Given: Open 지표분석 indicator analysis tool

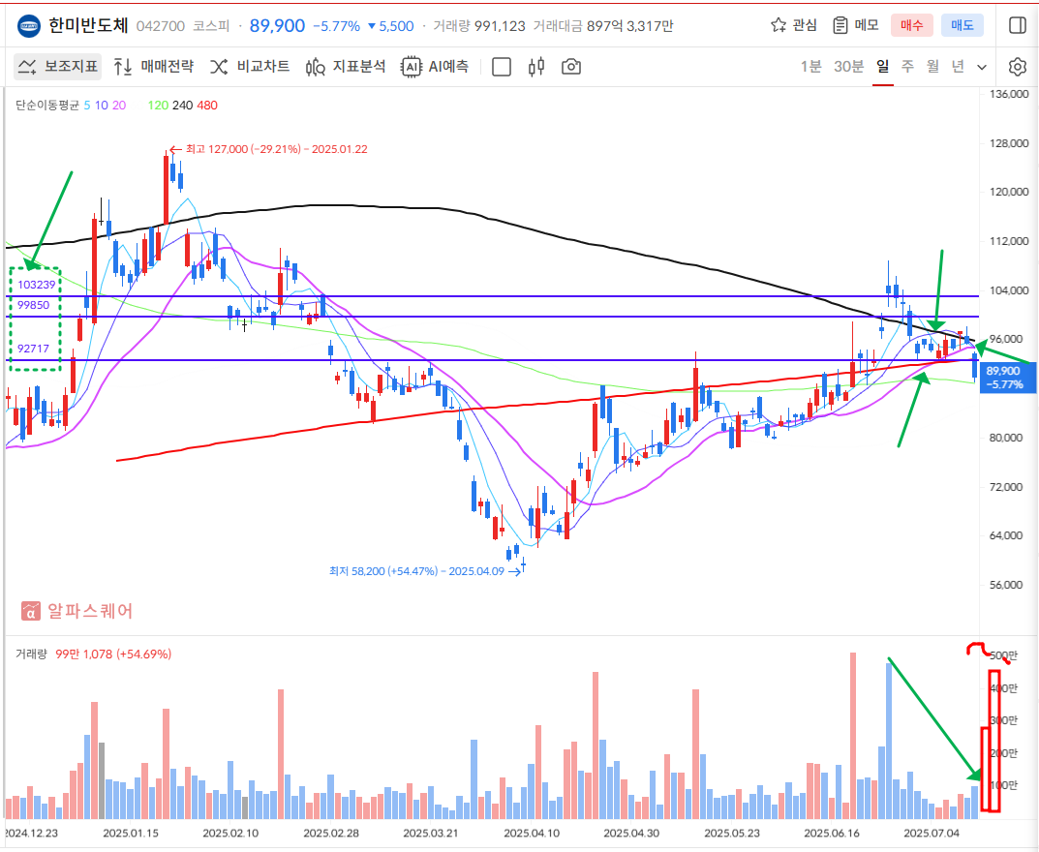Looking at the screenshot, I should (x=346, y=66).
